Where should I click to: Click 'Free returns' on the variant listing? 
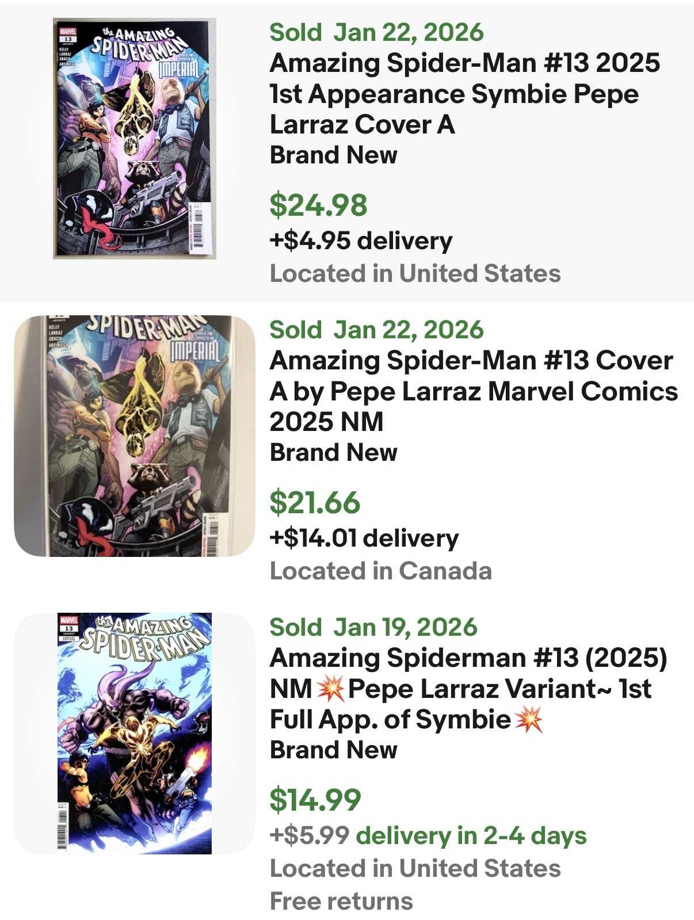click(341, 901)
